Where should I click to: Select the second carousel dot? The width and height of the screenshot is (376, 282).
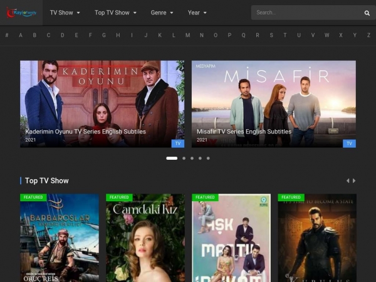(x=184, y=159)
